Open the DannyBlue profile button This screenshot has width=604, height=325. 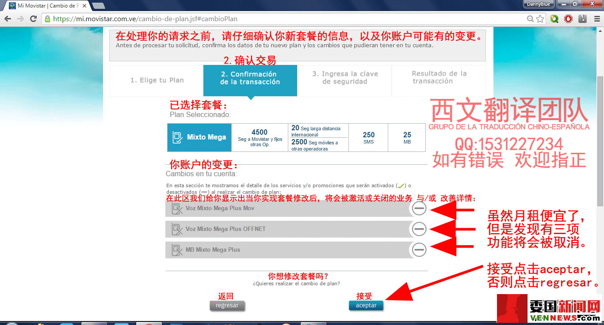(x=539, y=4)
